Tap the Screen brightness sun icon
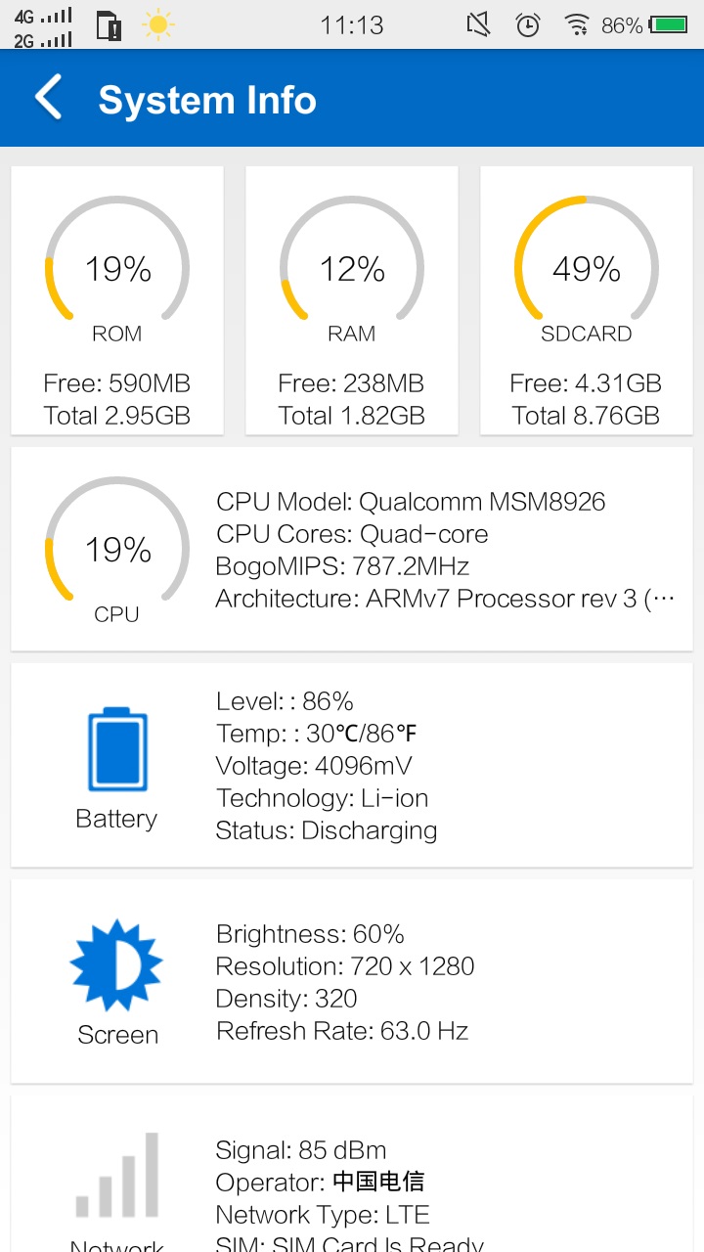 (117, 965)
